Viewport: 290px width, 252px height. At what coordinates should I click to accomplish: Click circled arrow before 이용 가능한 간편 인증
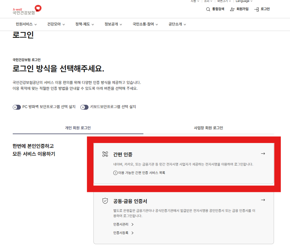click(x=115, y=173)
